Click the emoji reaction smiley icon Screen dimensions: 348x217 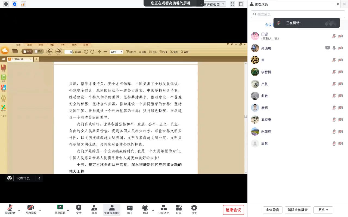10,178
